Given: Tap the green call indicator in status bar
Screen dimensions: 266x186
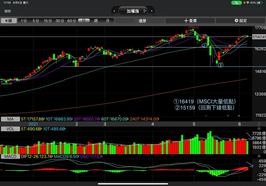Looking at the screenshot, I should [x=237, y=3].
